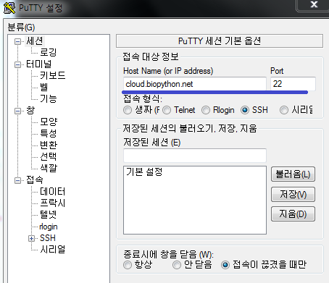The image size is (329, 283).
Task: Select 세션 category in tree
Action: click(x=35, y=41)
